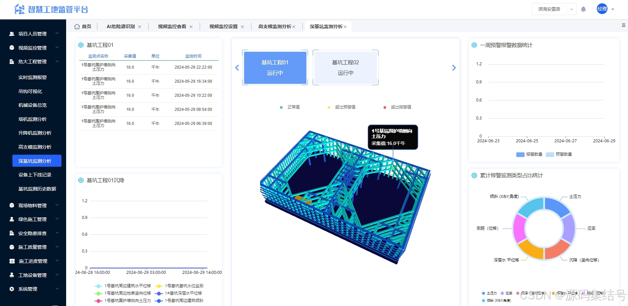Select the 深基坑监测分析 tab
628x306 pixels.
click(x=326, y=26)
